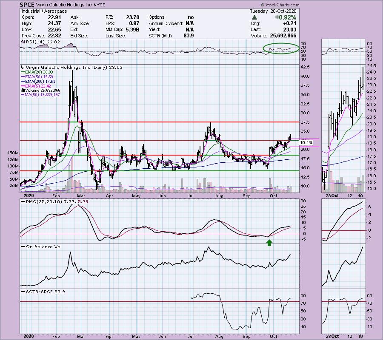Viewport: 383px width, 340px height.
Task: Click the 24.5 label on zoomed price panel
Action: pyautogui.click(x=371, y=66)
